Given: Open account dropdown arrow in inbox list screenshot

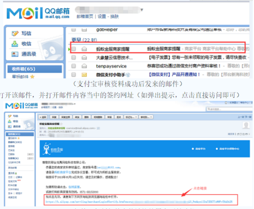Looking at the screenshot, I should (x=142, y=10).
